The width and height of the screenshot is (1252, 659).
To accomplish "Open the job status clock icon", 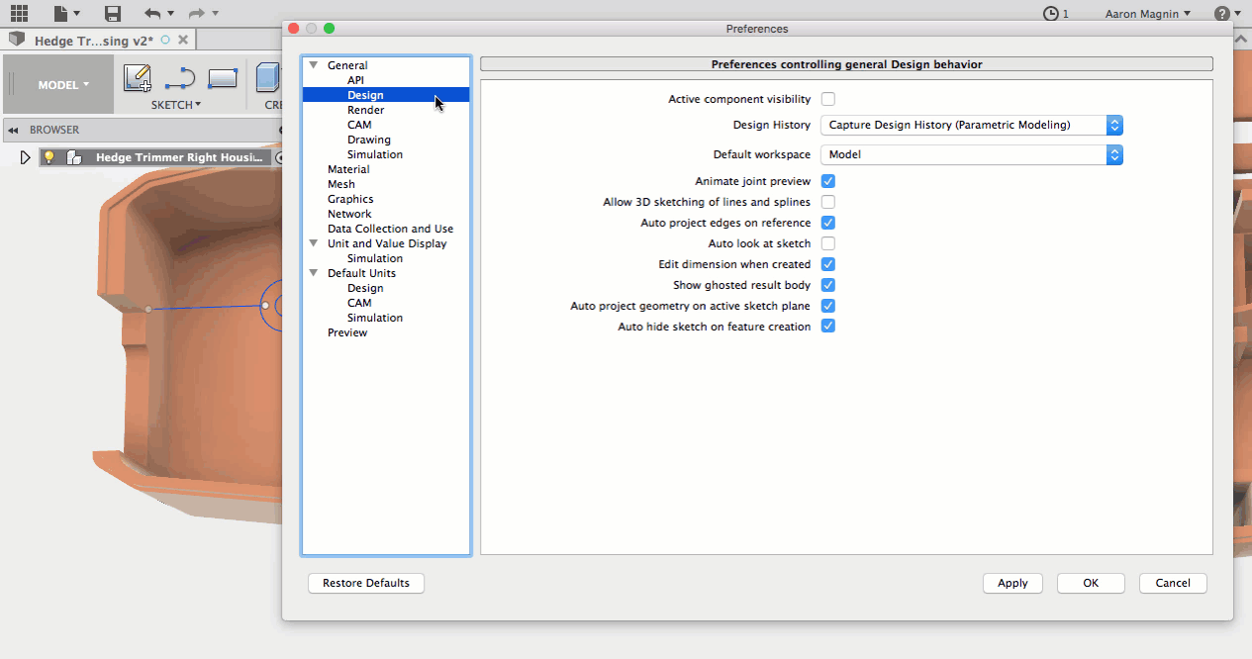I will (1050, 14).
